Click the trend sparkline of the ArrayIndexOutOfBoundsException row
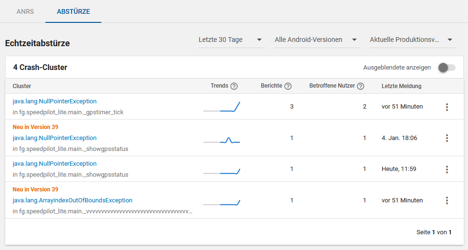This screenshot has width=468, height=250. tap(222, 203)
